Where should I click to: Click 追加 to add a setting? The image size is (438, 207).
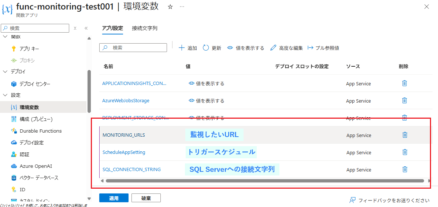click(188, 48)
